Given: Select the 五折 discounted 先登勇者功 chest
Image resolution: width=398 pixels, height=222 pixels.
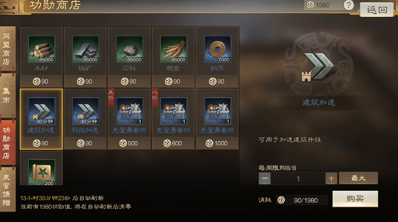Looking at the screenshot, I should click(129, 119).
